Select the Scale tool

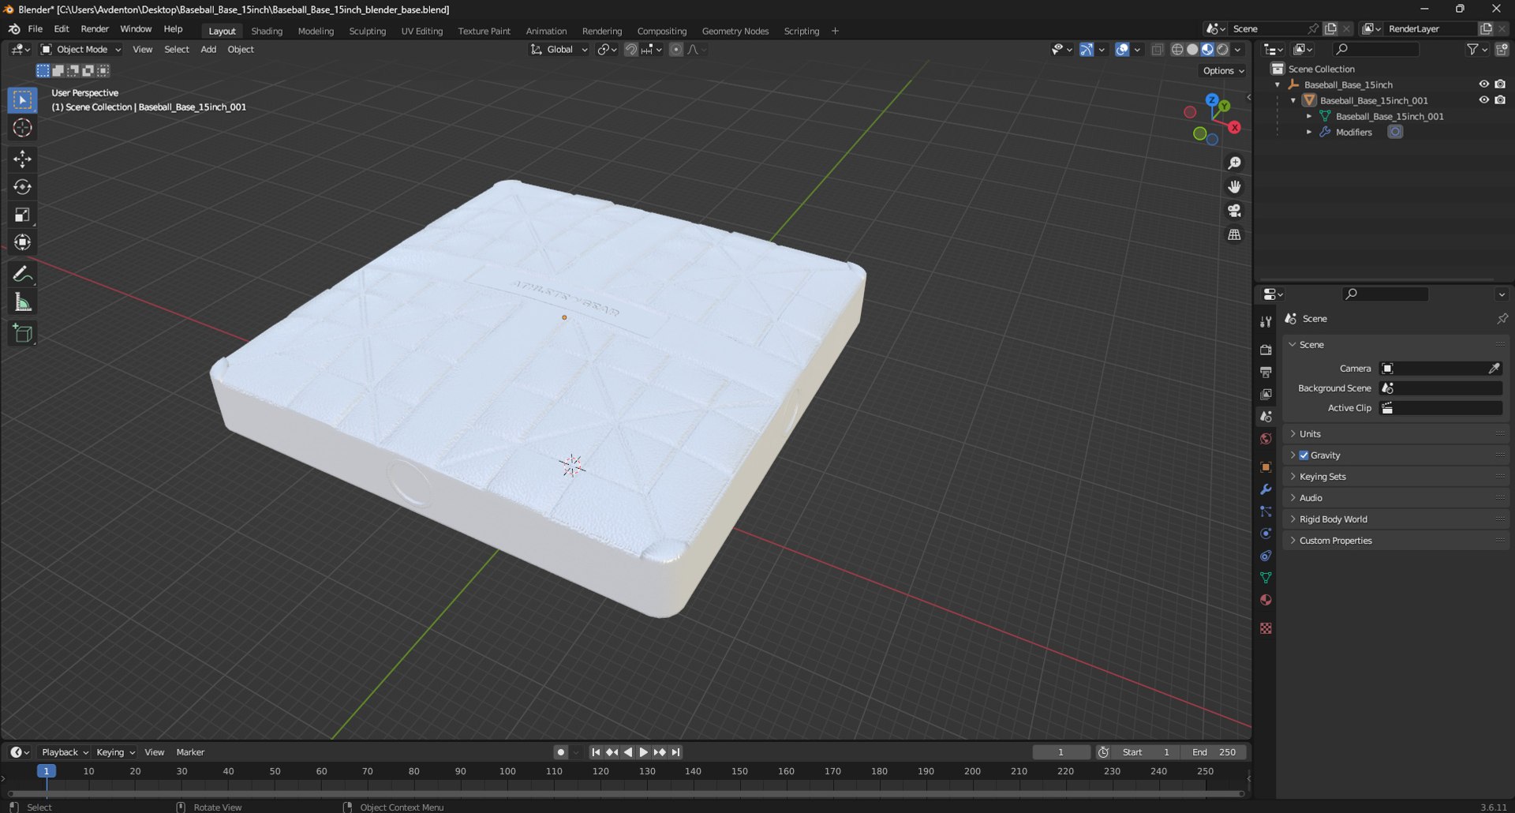(22, 215)
